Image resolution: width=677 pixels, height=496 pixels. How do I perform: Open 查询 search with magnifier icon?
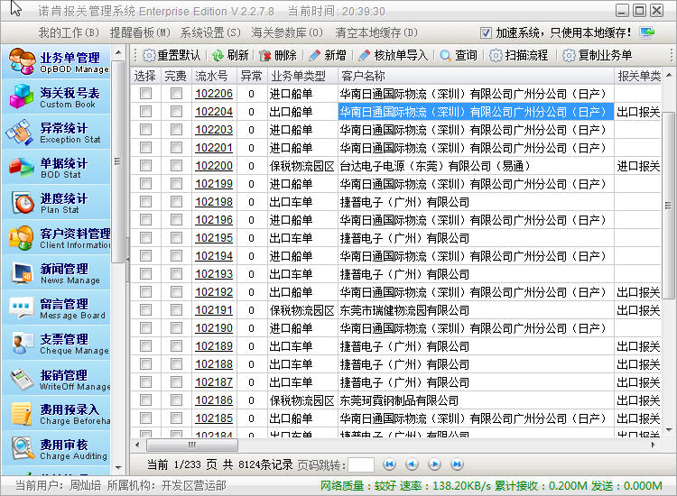coord(446,55)
